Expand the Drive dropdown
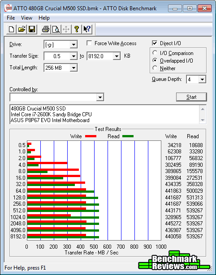The height and width of the screenshot is (275, 216). (73, 45)
